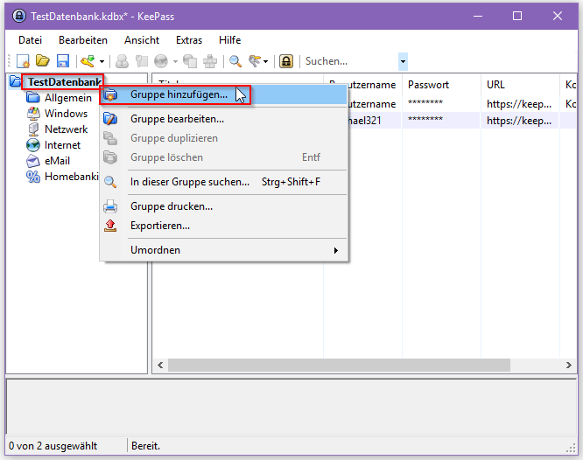Select the Netzwerk group
583x460 pixels.
67,129
